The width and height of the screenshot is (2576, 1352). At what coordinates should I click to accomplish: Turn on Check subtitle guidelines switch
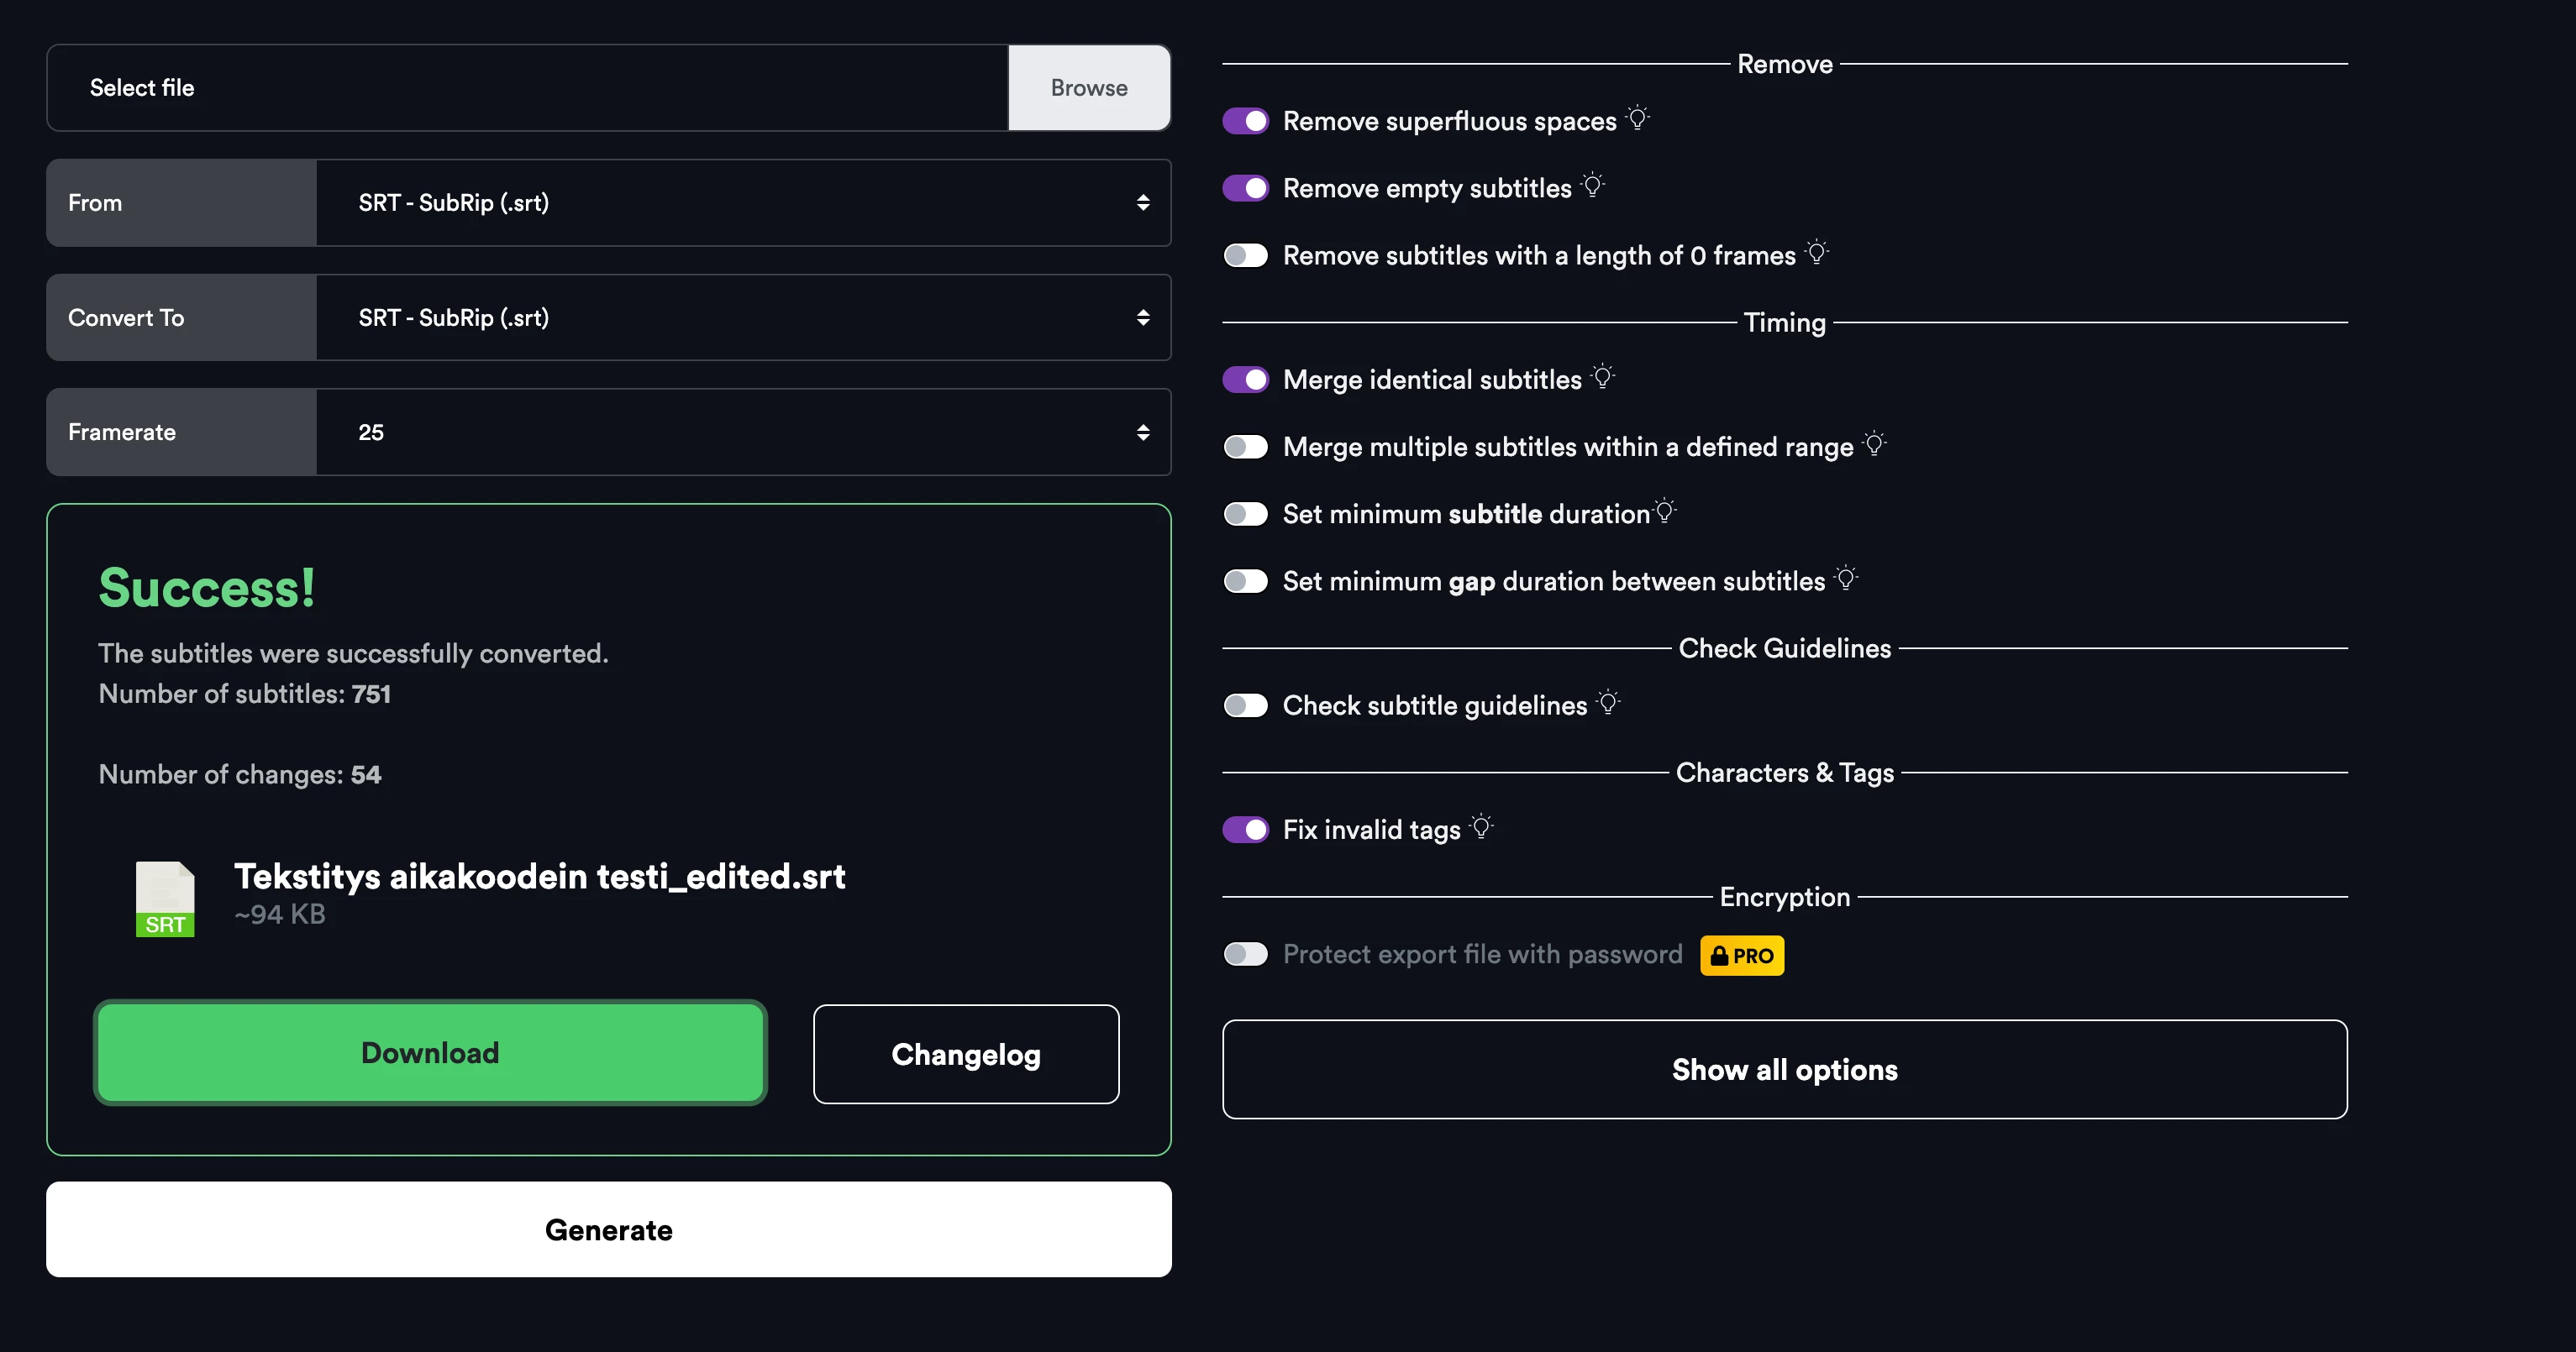click(1246, 705)
